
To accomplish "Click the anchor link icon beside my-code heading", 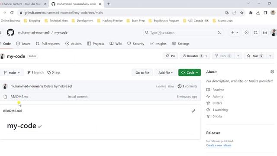I will click(x=40, y=126).
